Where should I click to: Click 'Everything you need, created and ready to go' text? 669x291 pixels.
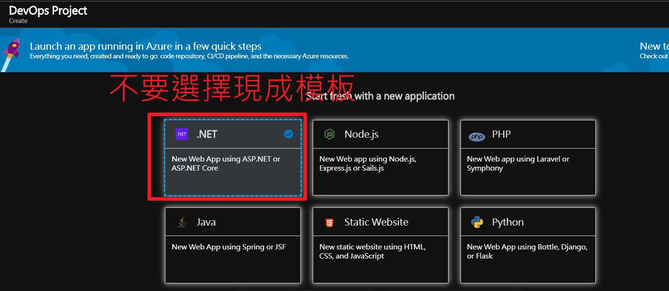click(x=189, y=56)
